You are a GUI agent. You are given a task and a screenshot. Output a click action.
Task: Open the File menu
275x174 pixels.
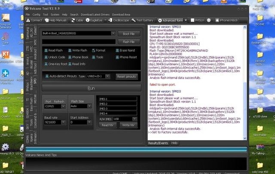27,15
